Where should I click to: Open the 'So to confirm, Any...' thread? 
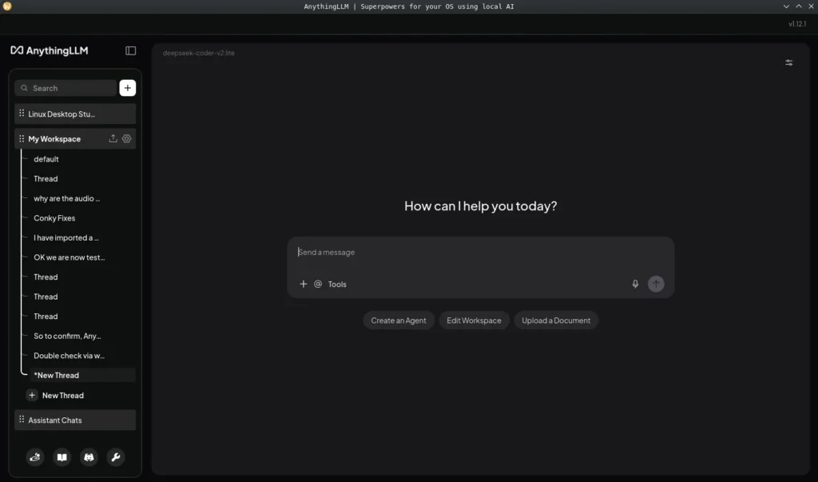click(x=67, y=336)
